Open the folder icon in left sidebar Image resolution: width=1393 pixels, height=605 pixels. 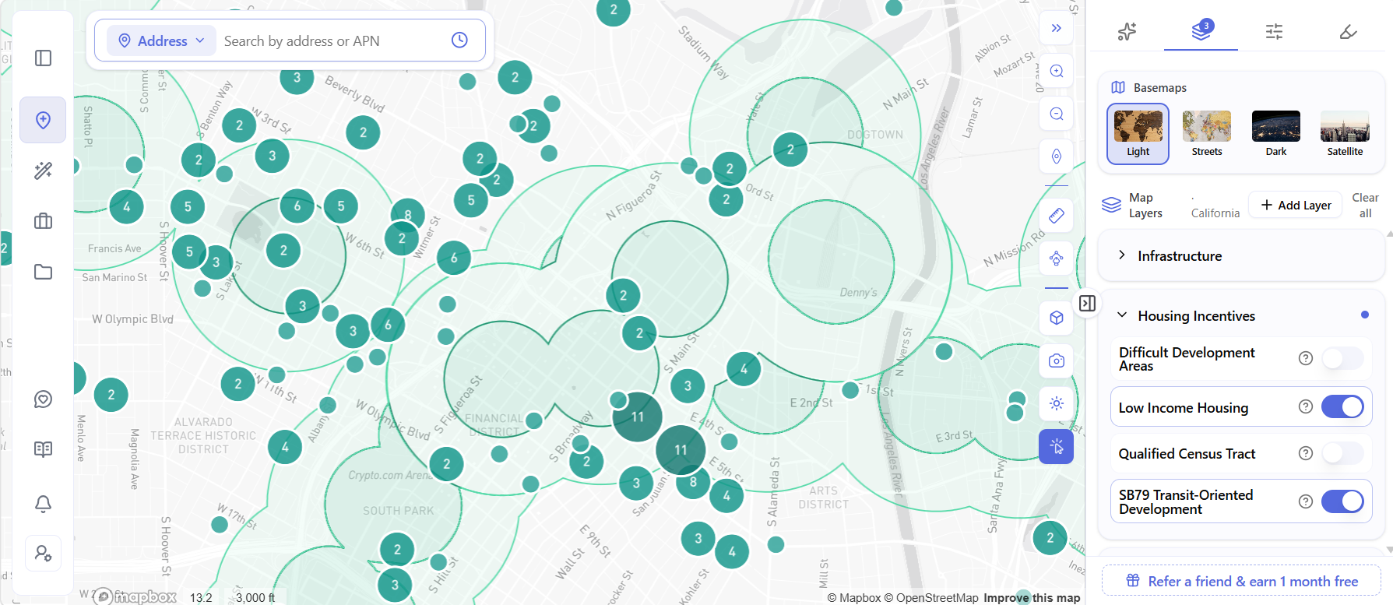tap(44, 272)
